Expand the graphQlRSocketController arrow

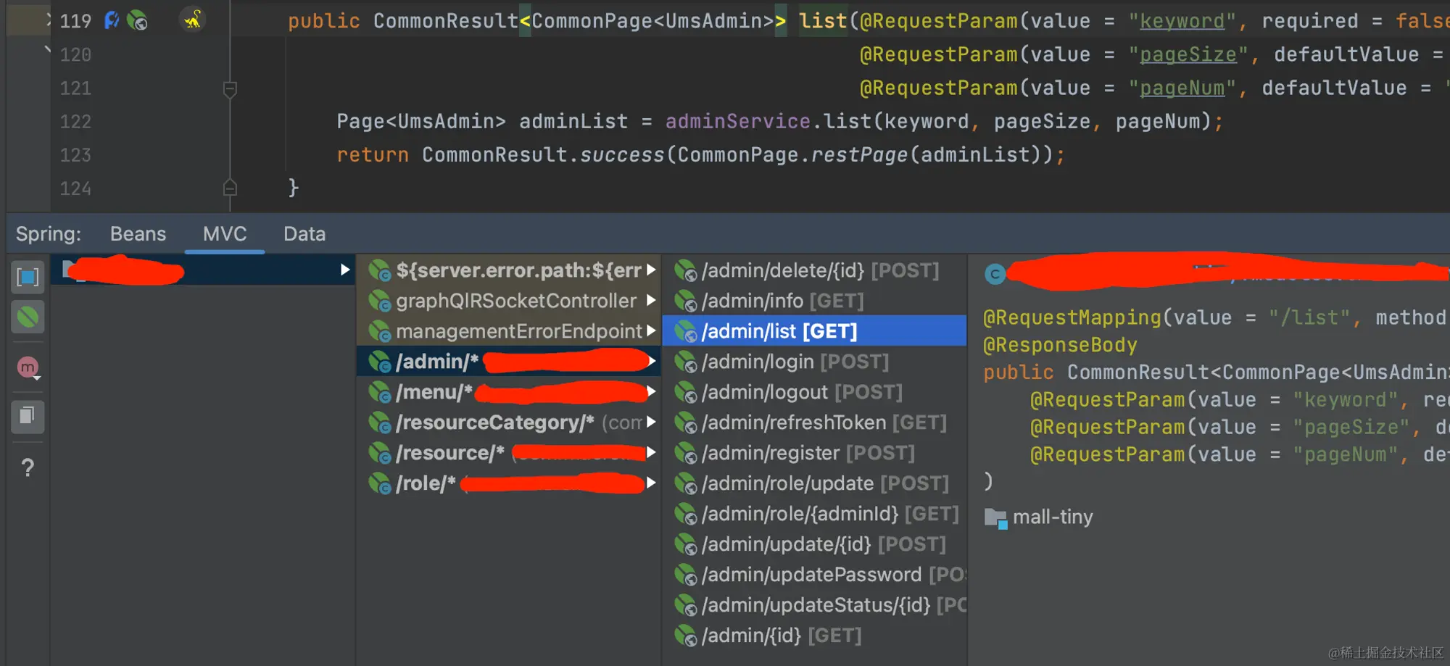(651, 300)
